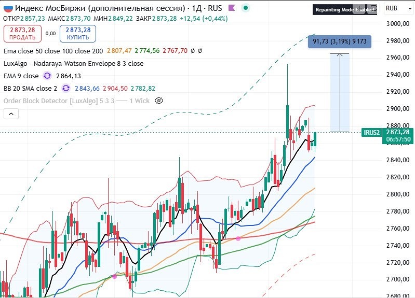
Task: Click the 0,00 spread value between the sell and buy buttons
Action: (x=50, y=34)
